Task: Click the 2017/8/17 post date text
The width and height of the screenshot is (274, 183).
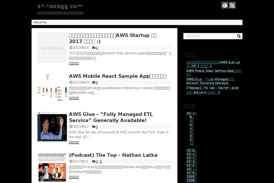Action: pos(80,127)
